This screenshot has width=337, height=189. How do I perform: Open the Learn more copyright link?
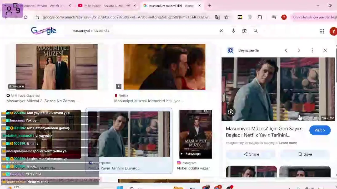point(288,143)
